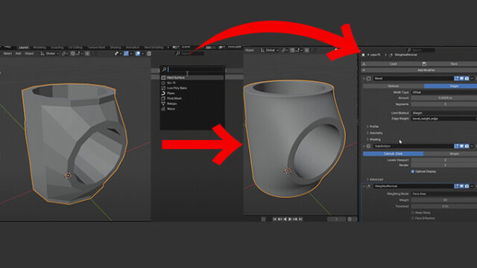Choose Wave from the preset list

(192, 109)
